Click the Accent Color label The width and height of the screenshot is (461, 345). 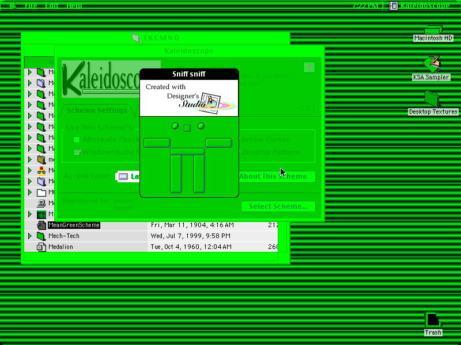(88, 176)
